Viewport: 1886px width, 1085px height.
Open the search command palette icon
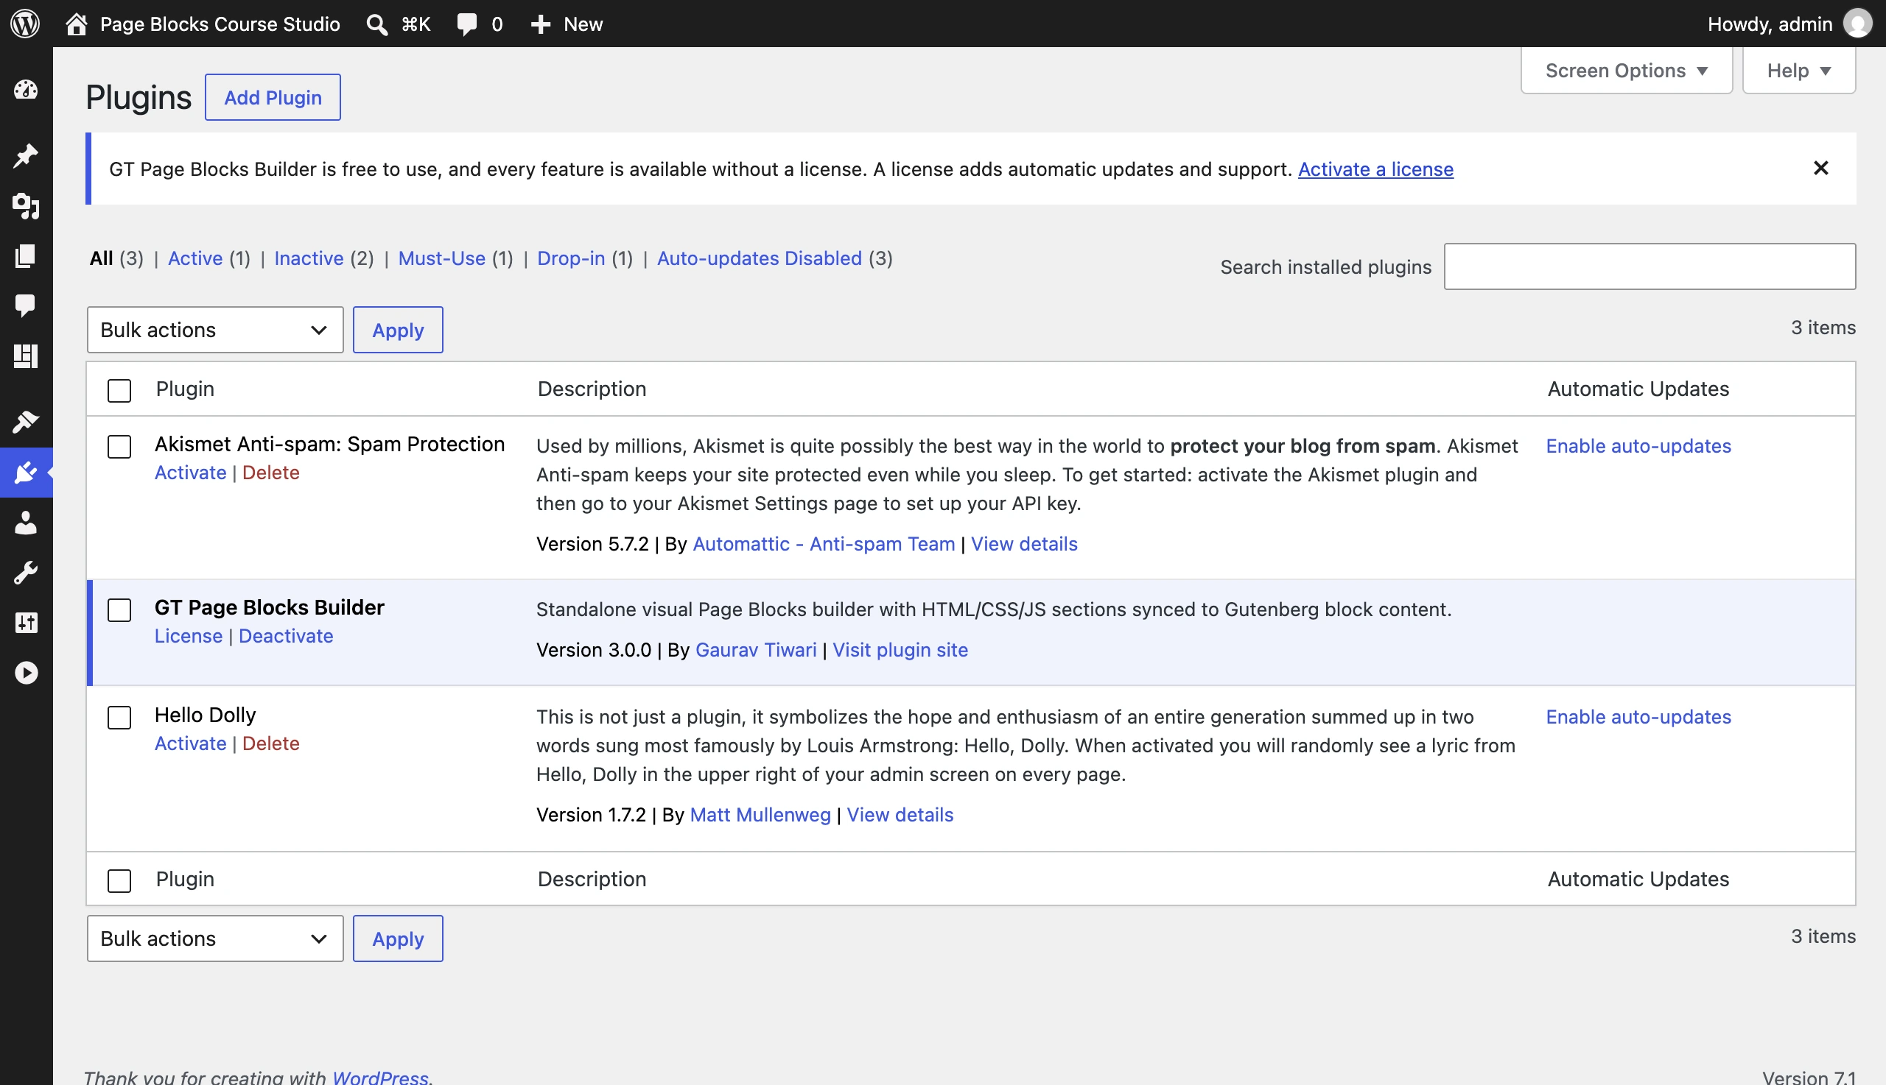point(377,24)
